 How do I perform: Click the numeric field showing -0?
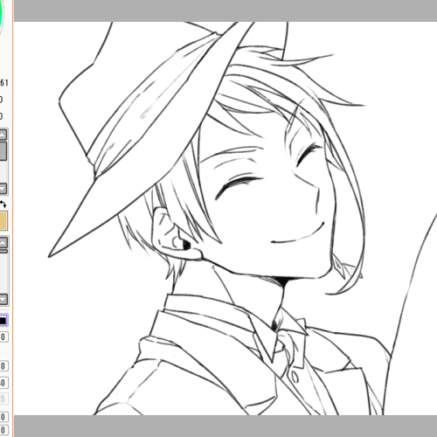[3, 383]
